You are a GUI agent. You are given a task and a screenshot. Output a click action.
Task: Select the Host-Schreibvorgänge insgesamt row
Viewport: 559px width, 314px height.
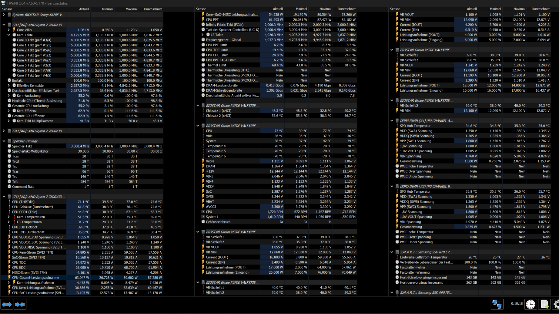tap(470, 277)
